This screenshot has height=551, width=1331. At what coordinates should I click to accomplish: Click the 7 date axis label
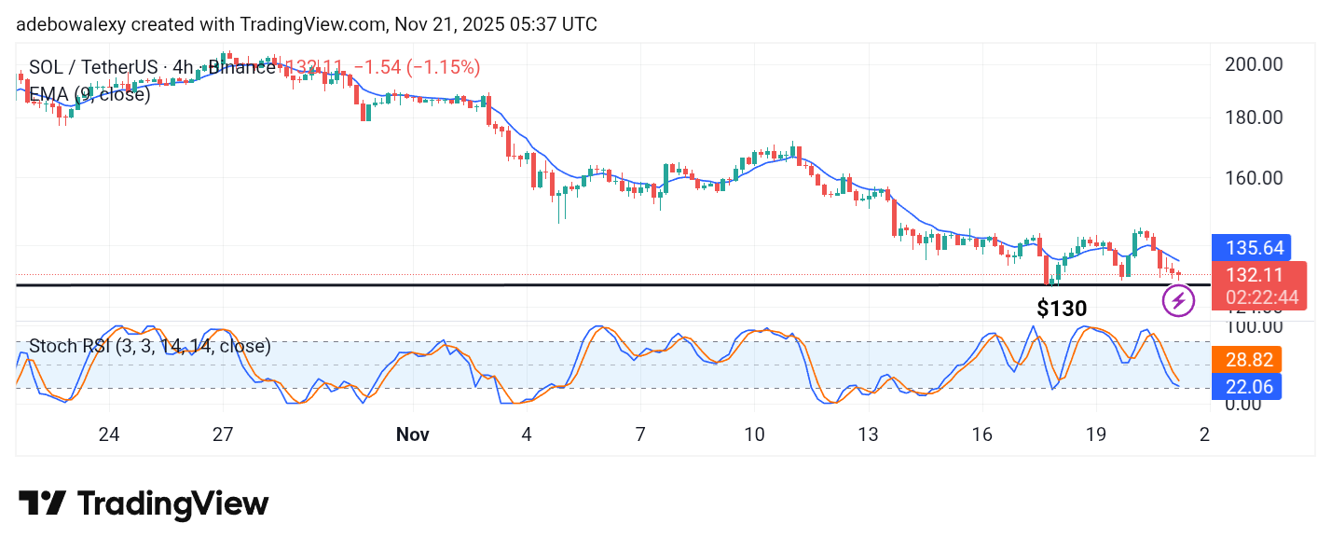(640, 434)
